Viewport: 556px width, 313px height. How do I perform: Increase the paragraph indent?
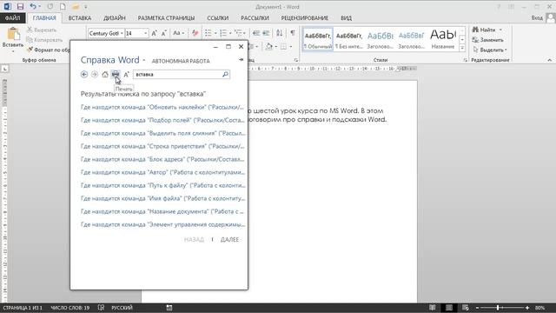point(266,33)
